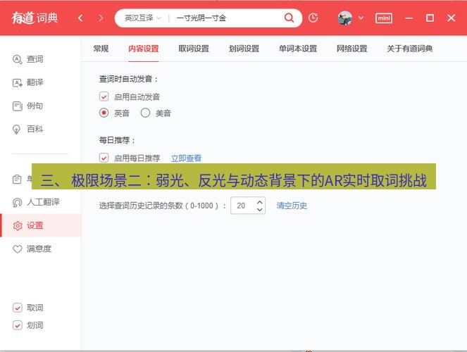
Task: Decrease history count with down arrow
Action: (x=260, y=209)
